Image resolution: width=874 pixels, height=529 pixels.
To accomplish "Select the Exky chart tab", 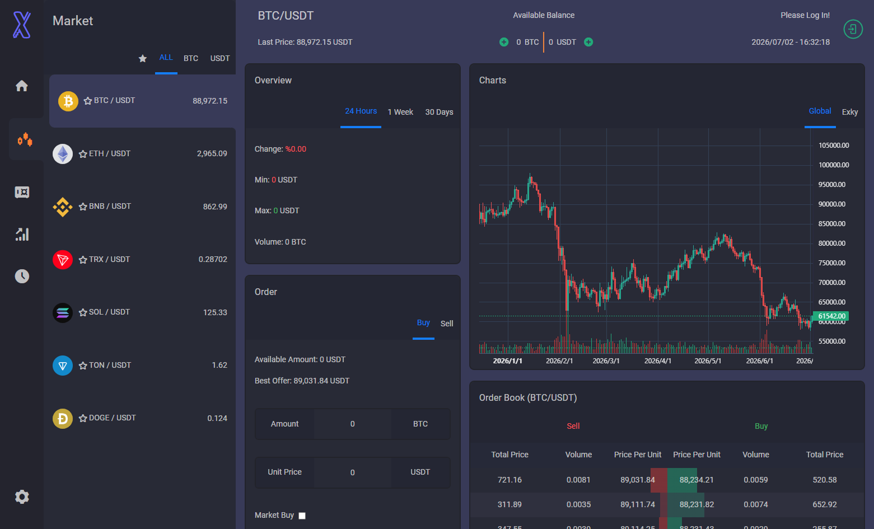I will [x=850, y=112].
